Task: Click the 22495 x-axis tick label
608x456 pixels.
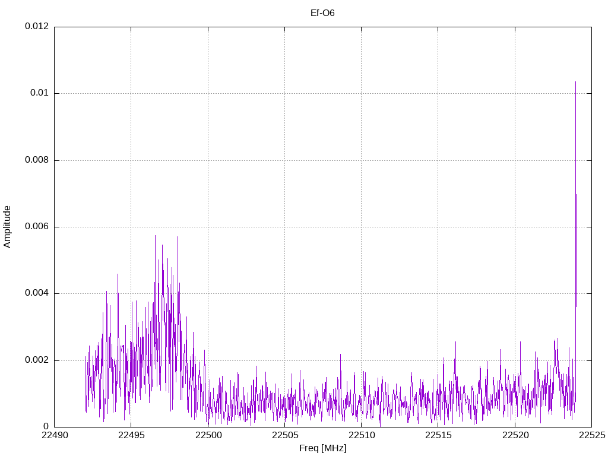Action: click(x=131, y=435)
